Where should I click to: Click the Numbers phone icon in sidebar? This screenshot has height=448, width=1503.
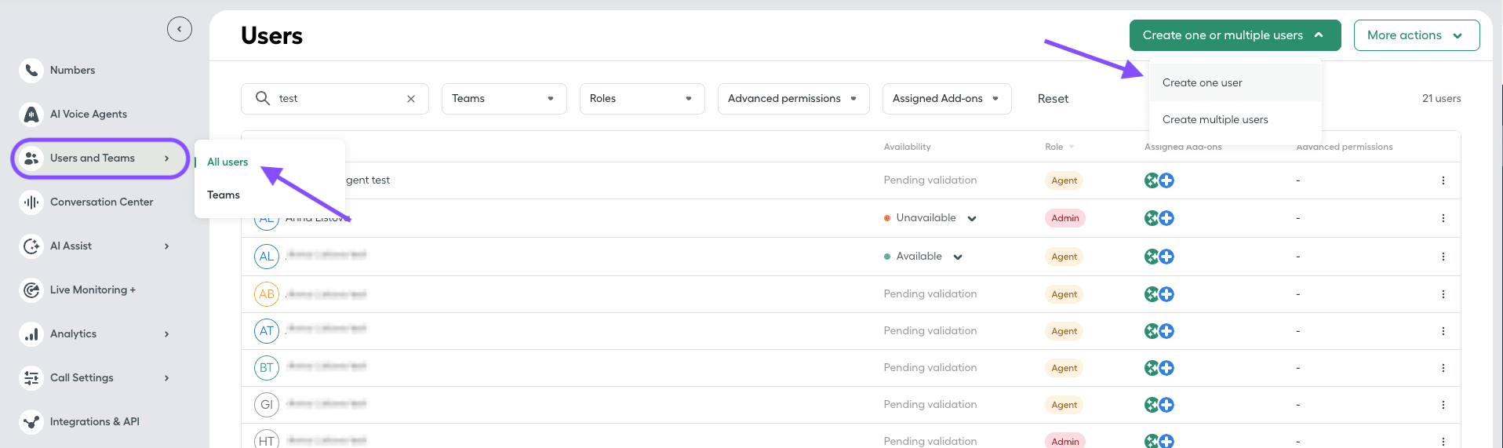pyautogui.click(x=31, y=71)
